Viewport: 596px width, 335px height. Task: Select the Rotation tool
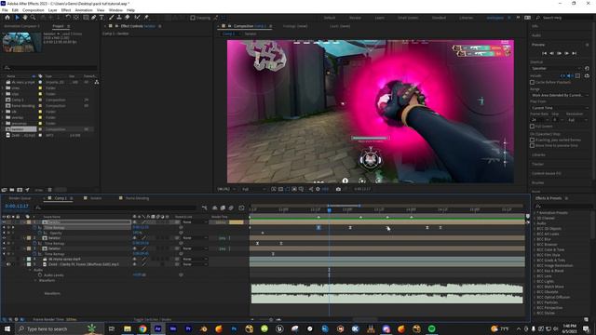68,18
